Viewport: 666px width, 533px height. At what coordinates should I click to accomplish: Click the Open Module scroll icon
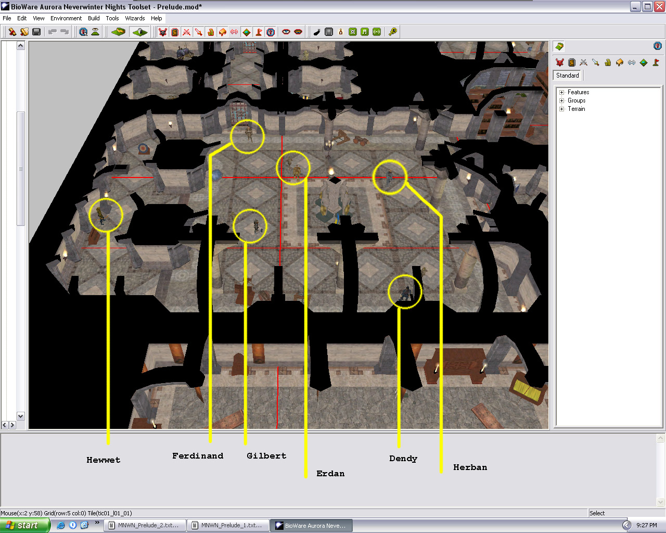tap(24, 32)
